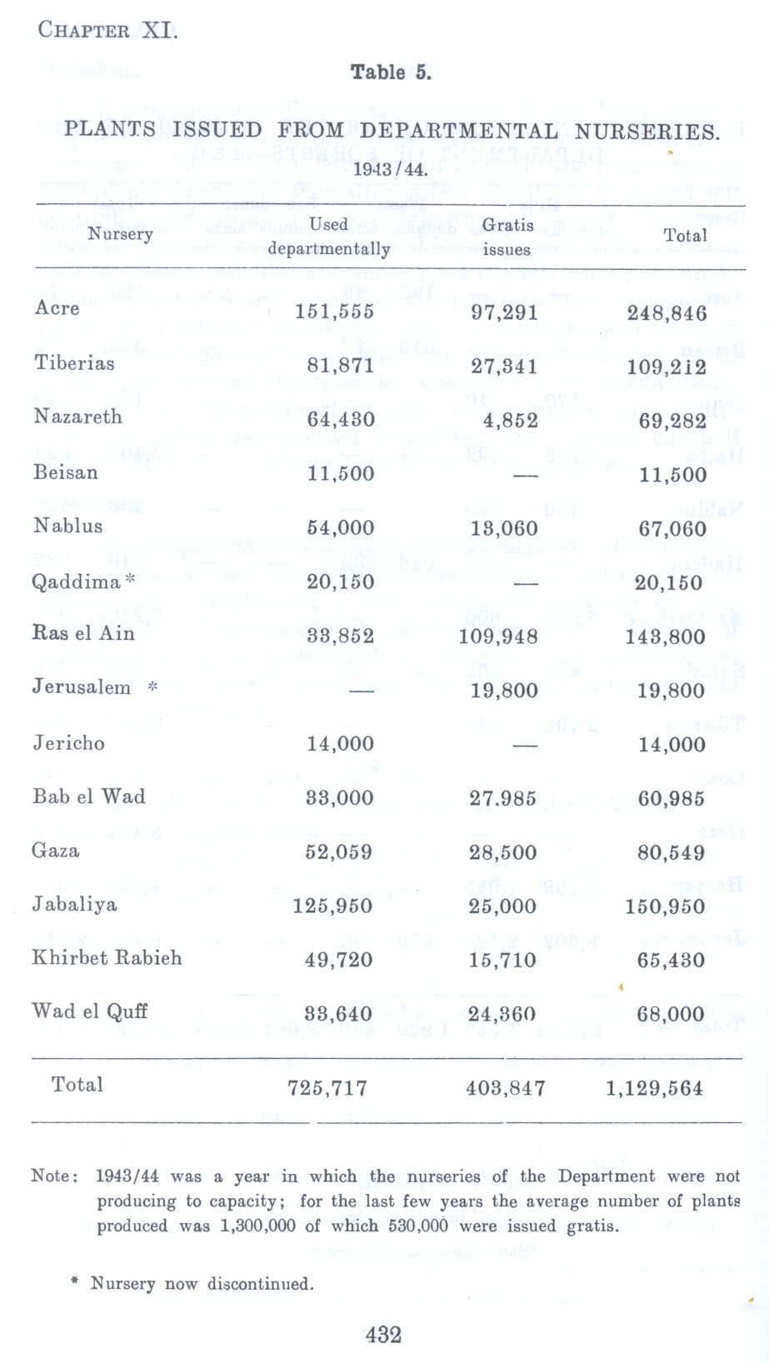This screenshot has width=769, height=1363.
Task: Click the 'Qaddima' nursery row label
Action: [x=77, y=582]
